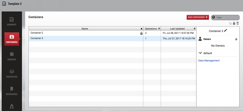Open the Data Management link
The image size is (243, 111).
click(209, 61)
